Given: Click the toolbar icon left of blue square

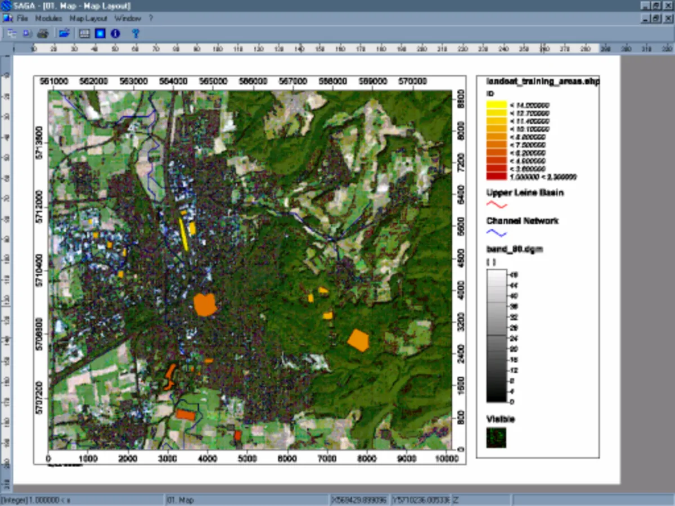Looking at the screenshot, I should [85, 34].
